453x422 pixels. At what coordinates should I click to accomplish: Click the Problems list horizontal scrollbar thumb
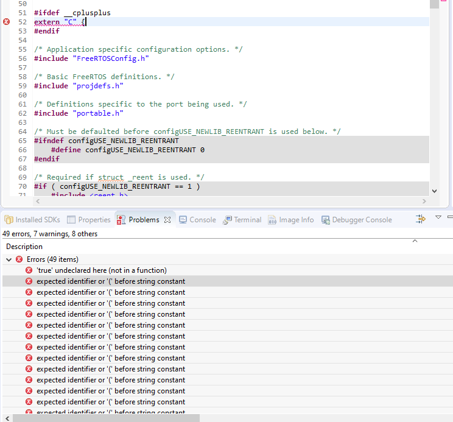(106, 418)
